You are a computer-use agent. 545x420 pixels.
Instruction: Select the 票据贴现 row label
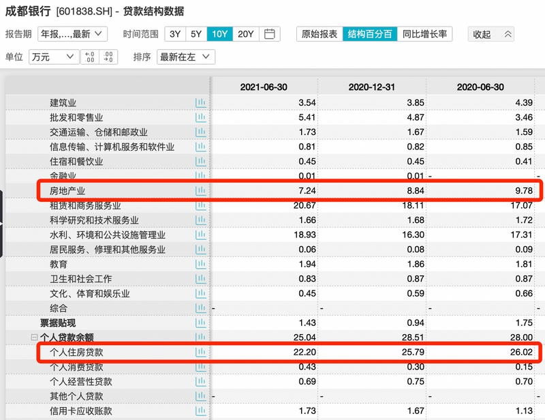pyautogui.click(x=58, y=323)
